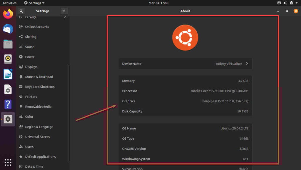Screen dimensions: 301x170
Task: Click the Date & Time clock icon
Action: coord(21,166)
